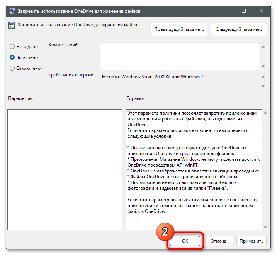
Task: Click version requirements scroll up arrow
Action: (x=263, y=77)
